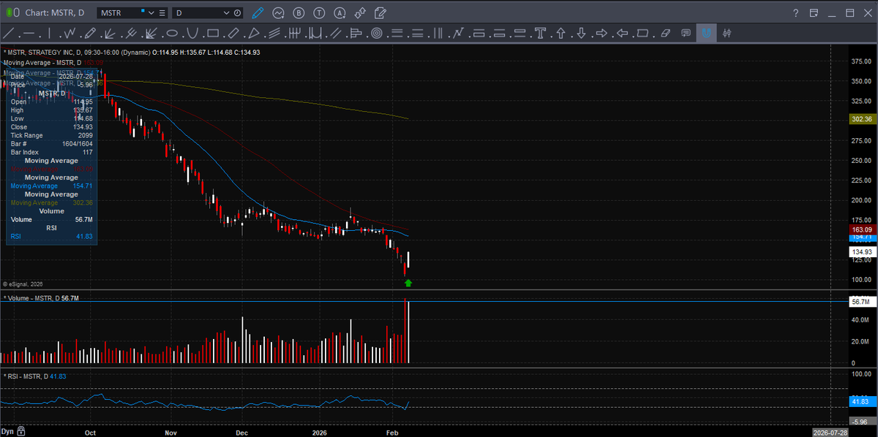Screen dimensions: 878x437
Task: Open the edit chart notes icon
Action: (381, 12)
